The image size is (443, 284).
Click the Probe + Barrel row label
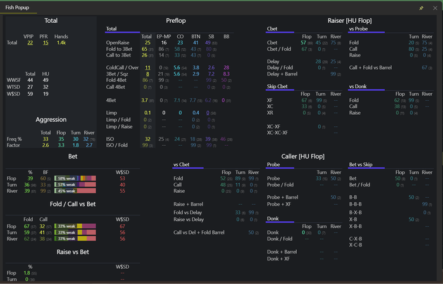[x=282, y=197]
